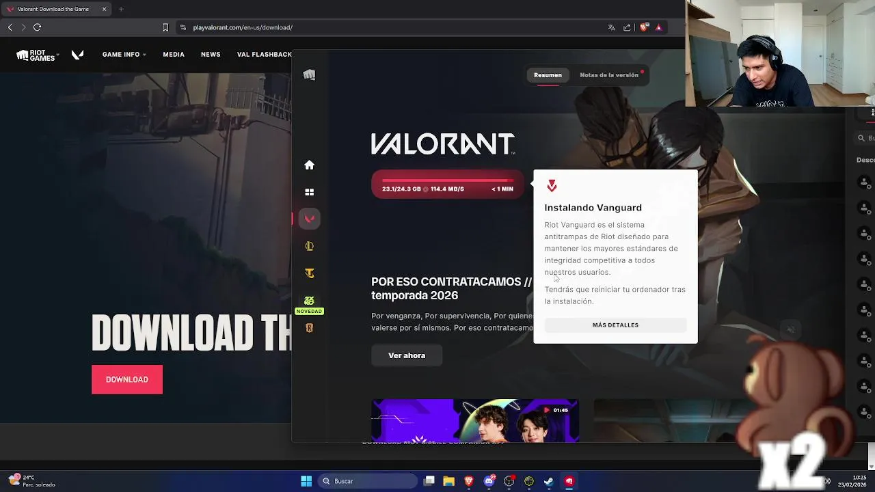875x492 pixels.
Task: Click the Valorant logo in website header
Action: pyautogui.click(x=78, y=55)
